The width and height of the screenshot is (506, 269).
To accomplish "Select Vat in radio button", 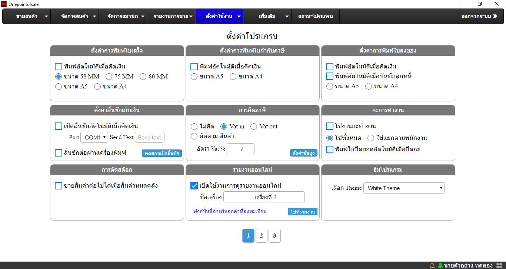I will [224, 127].
